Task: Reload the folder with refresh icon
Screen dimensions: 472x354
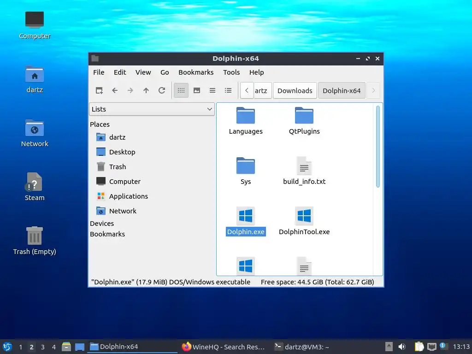Action: [x=162, y=90]
